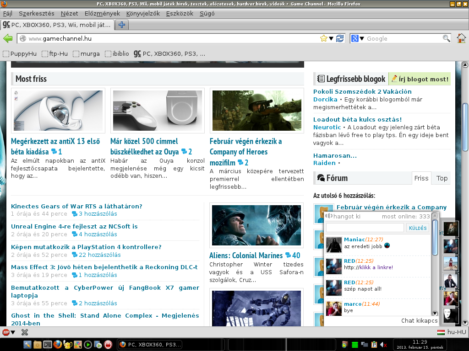Turn off chat with 'Chat kikapcs'
The image size is (469, 351).
419,320
